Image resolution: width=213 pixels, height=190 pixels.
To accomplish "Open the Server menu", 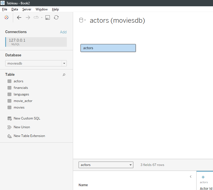I will 27,9.
